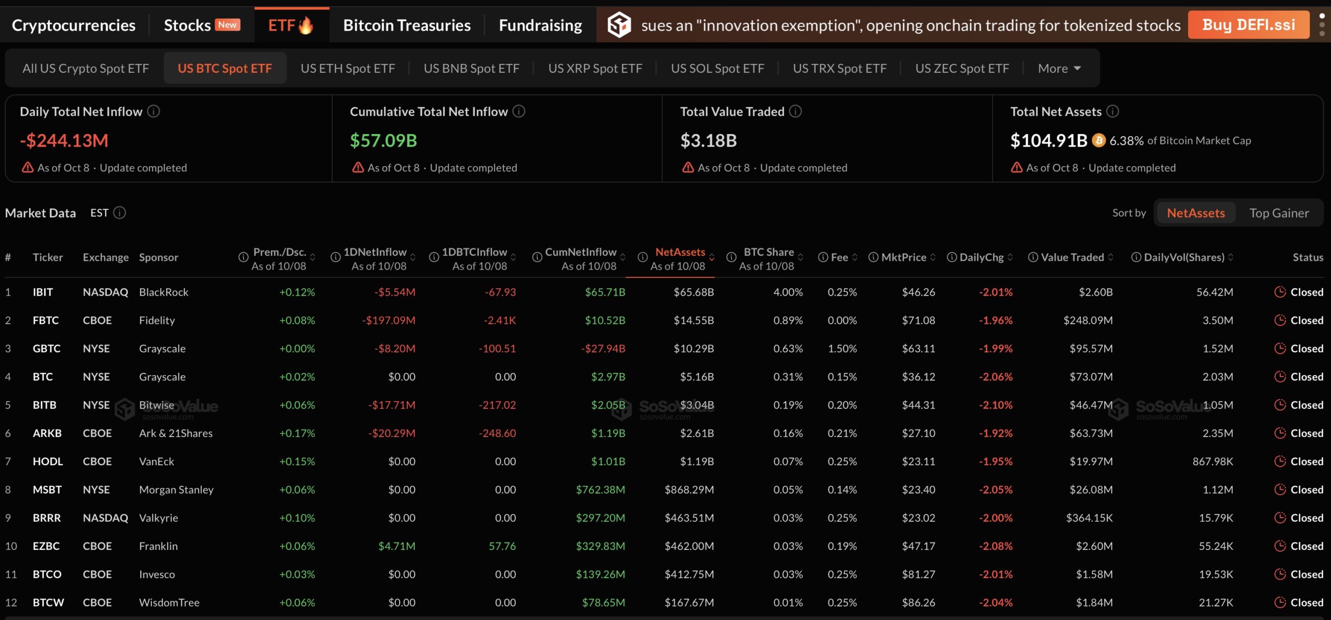Viewport: 1331px width, 620px height.
Task: Click info icon before CumNetInflow column
Action: click(x=537, y=257)
